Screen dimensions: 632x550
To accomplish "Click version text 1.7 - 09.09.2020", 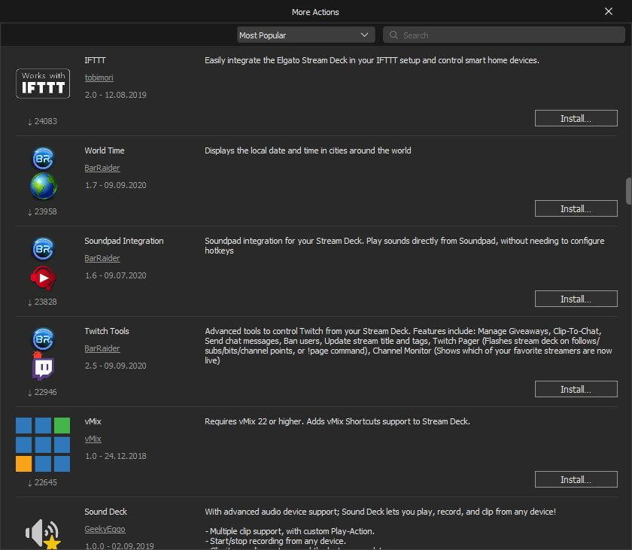I will coord(115,185).
